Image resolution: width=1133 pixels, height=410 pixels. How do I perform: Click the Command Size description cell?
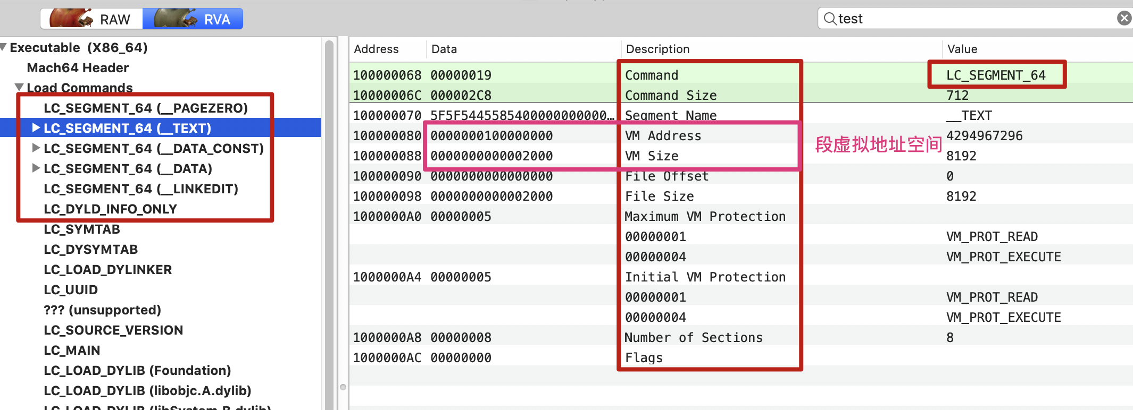tap(671, 95)
